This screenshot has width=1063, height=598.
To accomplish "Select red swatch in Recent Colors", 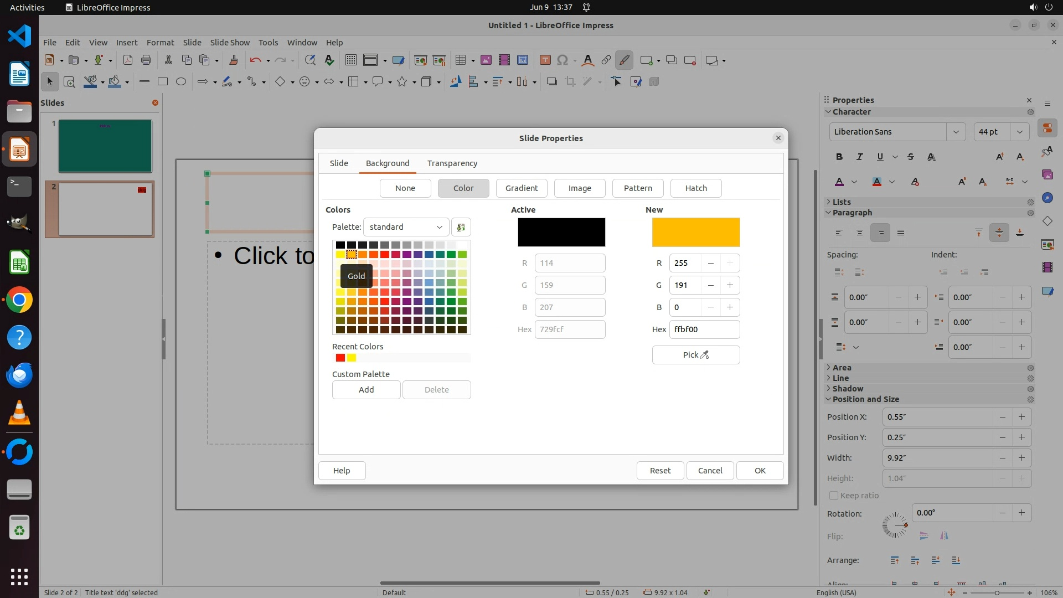I will 340,358.
